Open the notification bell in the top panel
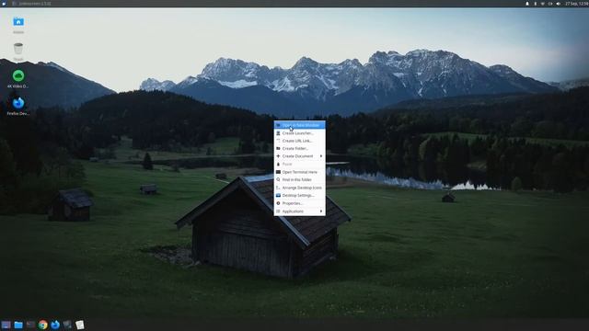This screenshot has height=331, width=589. [527, 4]
